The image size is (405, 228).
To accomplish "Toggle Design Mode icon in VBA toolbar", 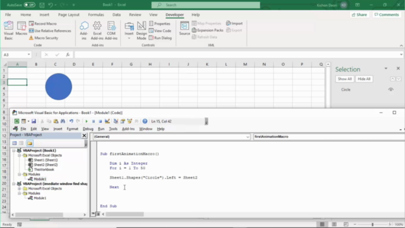I will [107, 121].
